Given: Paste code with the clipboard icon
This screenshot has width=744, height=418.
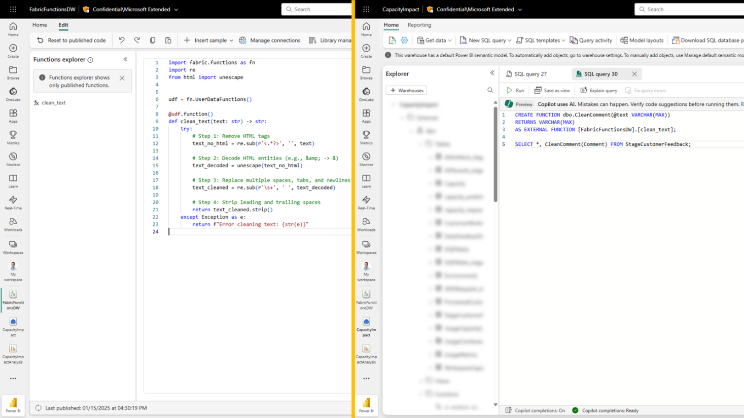Looking at the screenshot, I should [x=168, y=40].
